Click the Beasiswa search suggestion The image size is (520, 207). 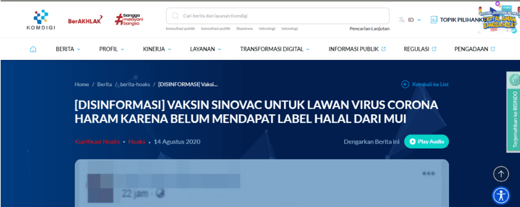click(x=245, y=29)
